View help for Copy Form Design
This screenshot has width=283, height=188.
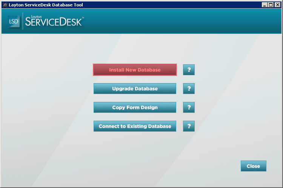[x=189, y=108]
